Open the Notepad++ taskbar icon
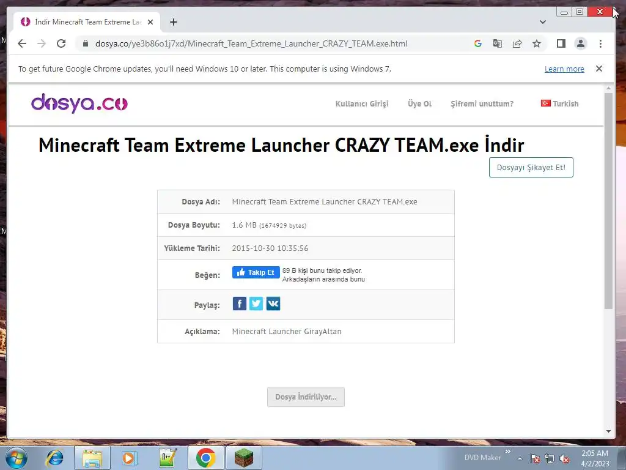This screenshot has width=626, height=470. click(x=168, y=458)
